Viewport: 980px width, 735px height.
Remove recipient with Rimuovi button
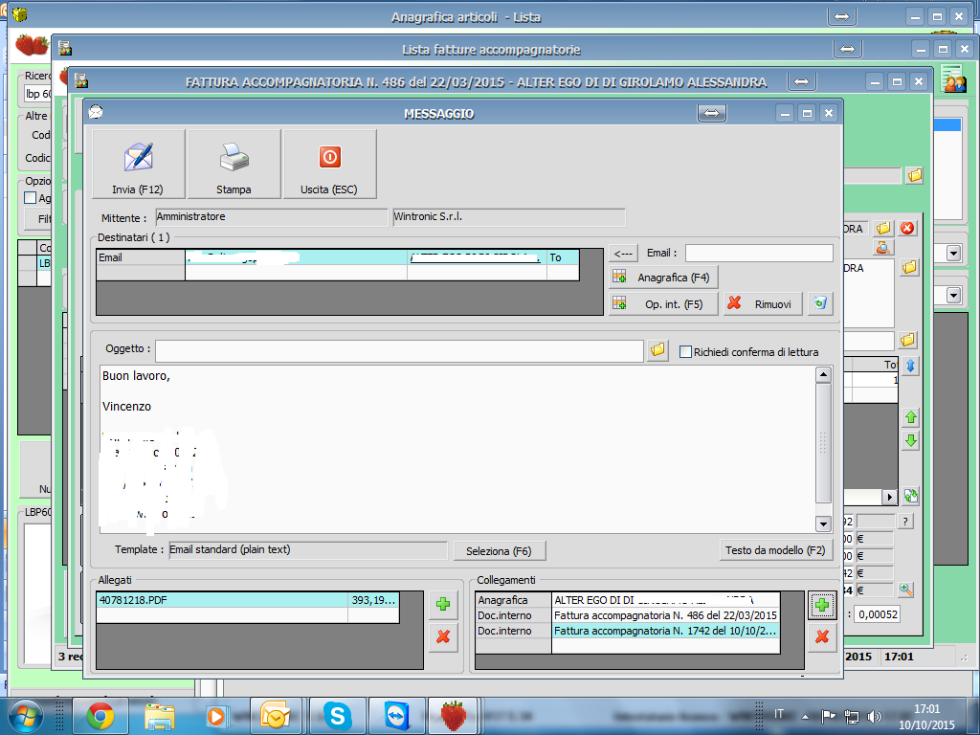point(763,303)
